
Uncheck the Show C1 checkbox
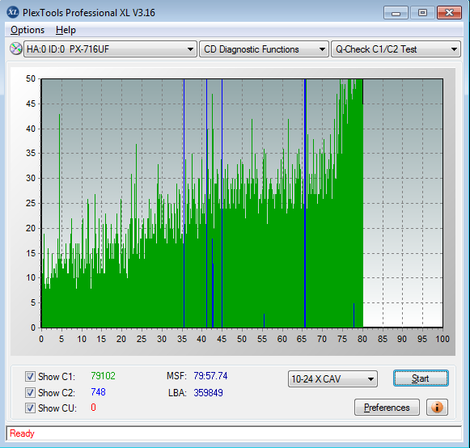(x=30, y=376)
